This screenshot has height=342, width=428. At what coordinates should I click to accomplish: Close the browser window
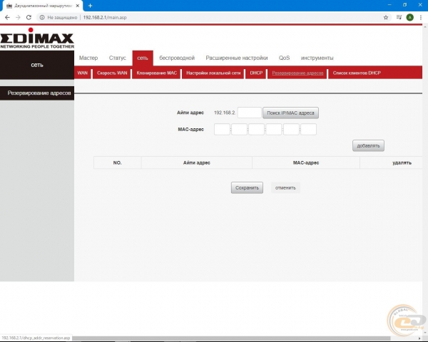(x=420, y=5)
